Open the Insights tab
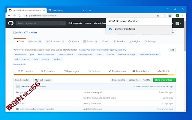 [x=134, y=41]
